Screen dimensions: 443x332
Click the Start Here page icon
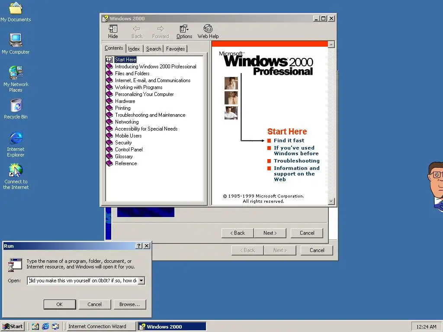(109, 60)
